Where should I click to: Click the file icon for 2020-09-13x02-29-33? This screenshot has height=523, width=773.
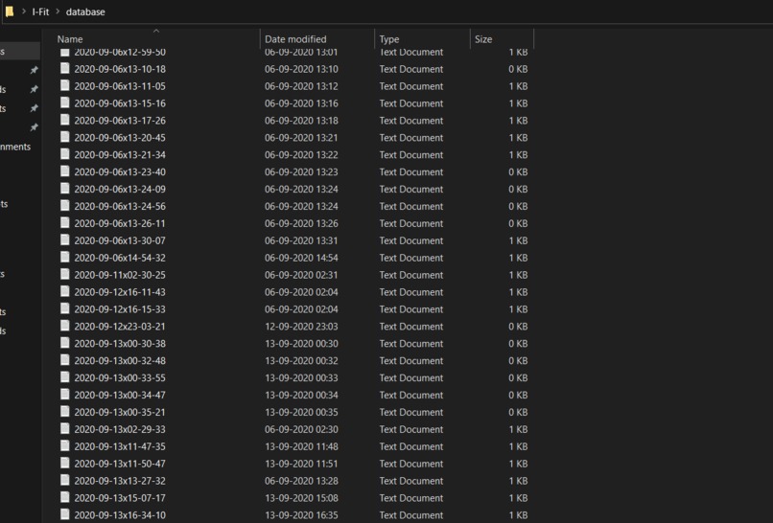[x=64, y=429]
